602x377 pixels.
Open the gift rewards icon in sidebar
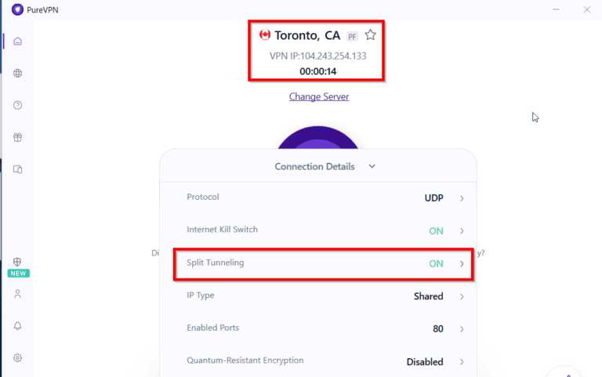click(x=17, y=137)
